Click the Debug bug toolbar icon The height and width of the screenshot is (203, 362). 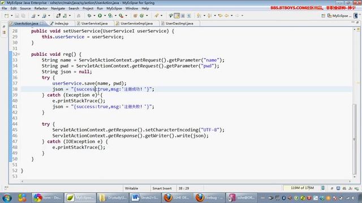[89, 16]
